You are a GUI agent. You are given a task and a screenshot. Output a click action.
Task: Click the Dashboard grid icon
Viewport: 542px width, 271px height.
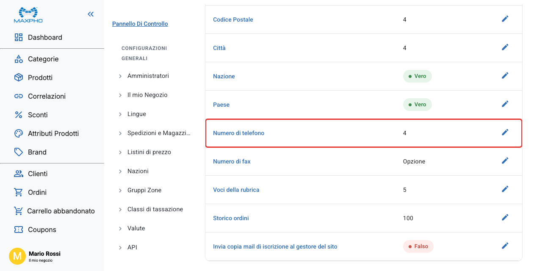click(x=19, y=37)
